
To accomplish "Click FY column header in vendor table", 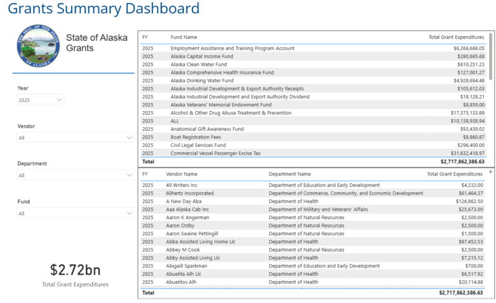I will [145, 174].
